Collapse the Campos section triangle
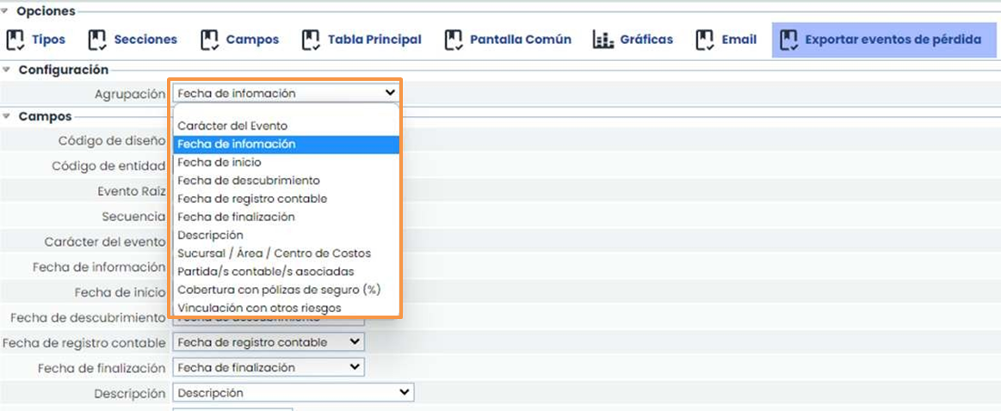The width and height of the screenshot is (1001, 411). [x=6, y=116]
